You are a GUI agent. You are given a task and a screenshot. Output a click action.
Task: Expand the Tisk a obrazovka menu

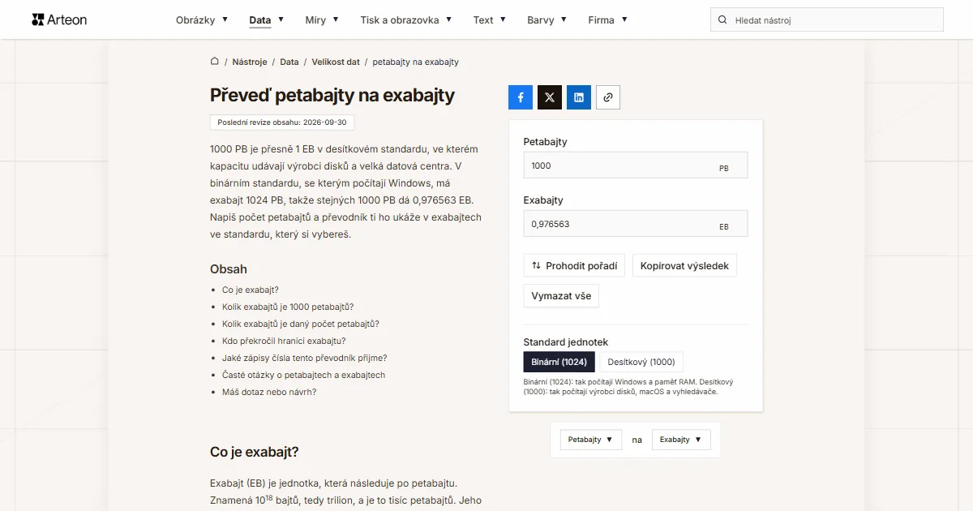[x=406, y=19]
